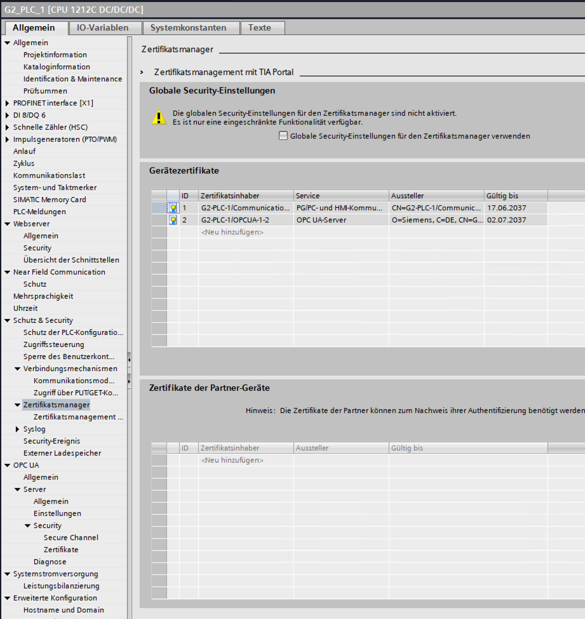Open the Systemkonstanten tab
Viewport: 585px width, 619px height.
[x=188, y=27]
